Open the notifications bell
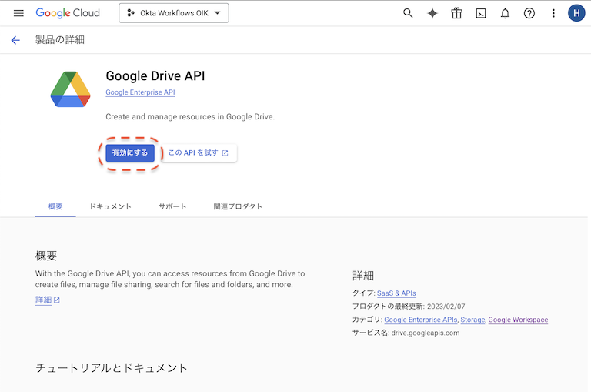Viewport: 591px width, 392px height. pos(505,13)
